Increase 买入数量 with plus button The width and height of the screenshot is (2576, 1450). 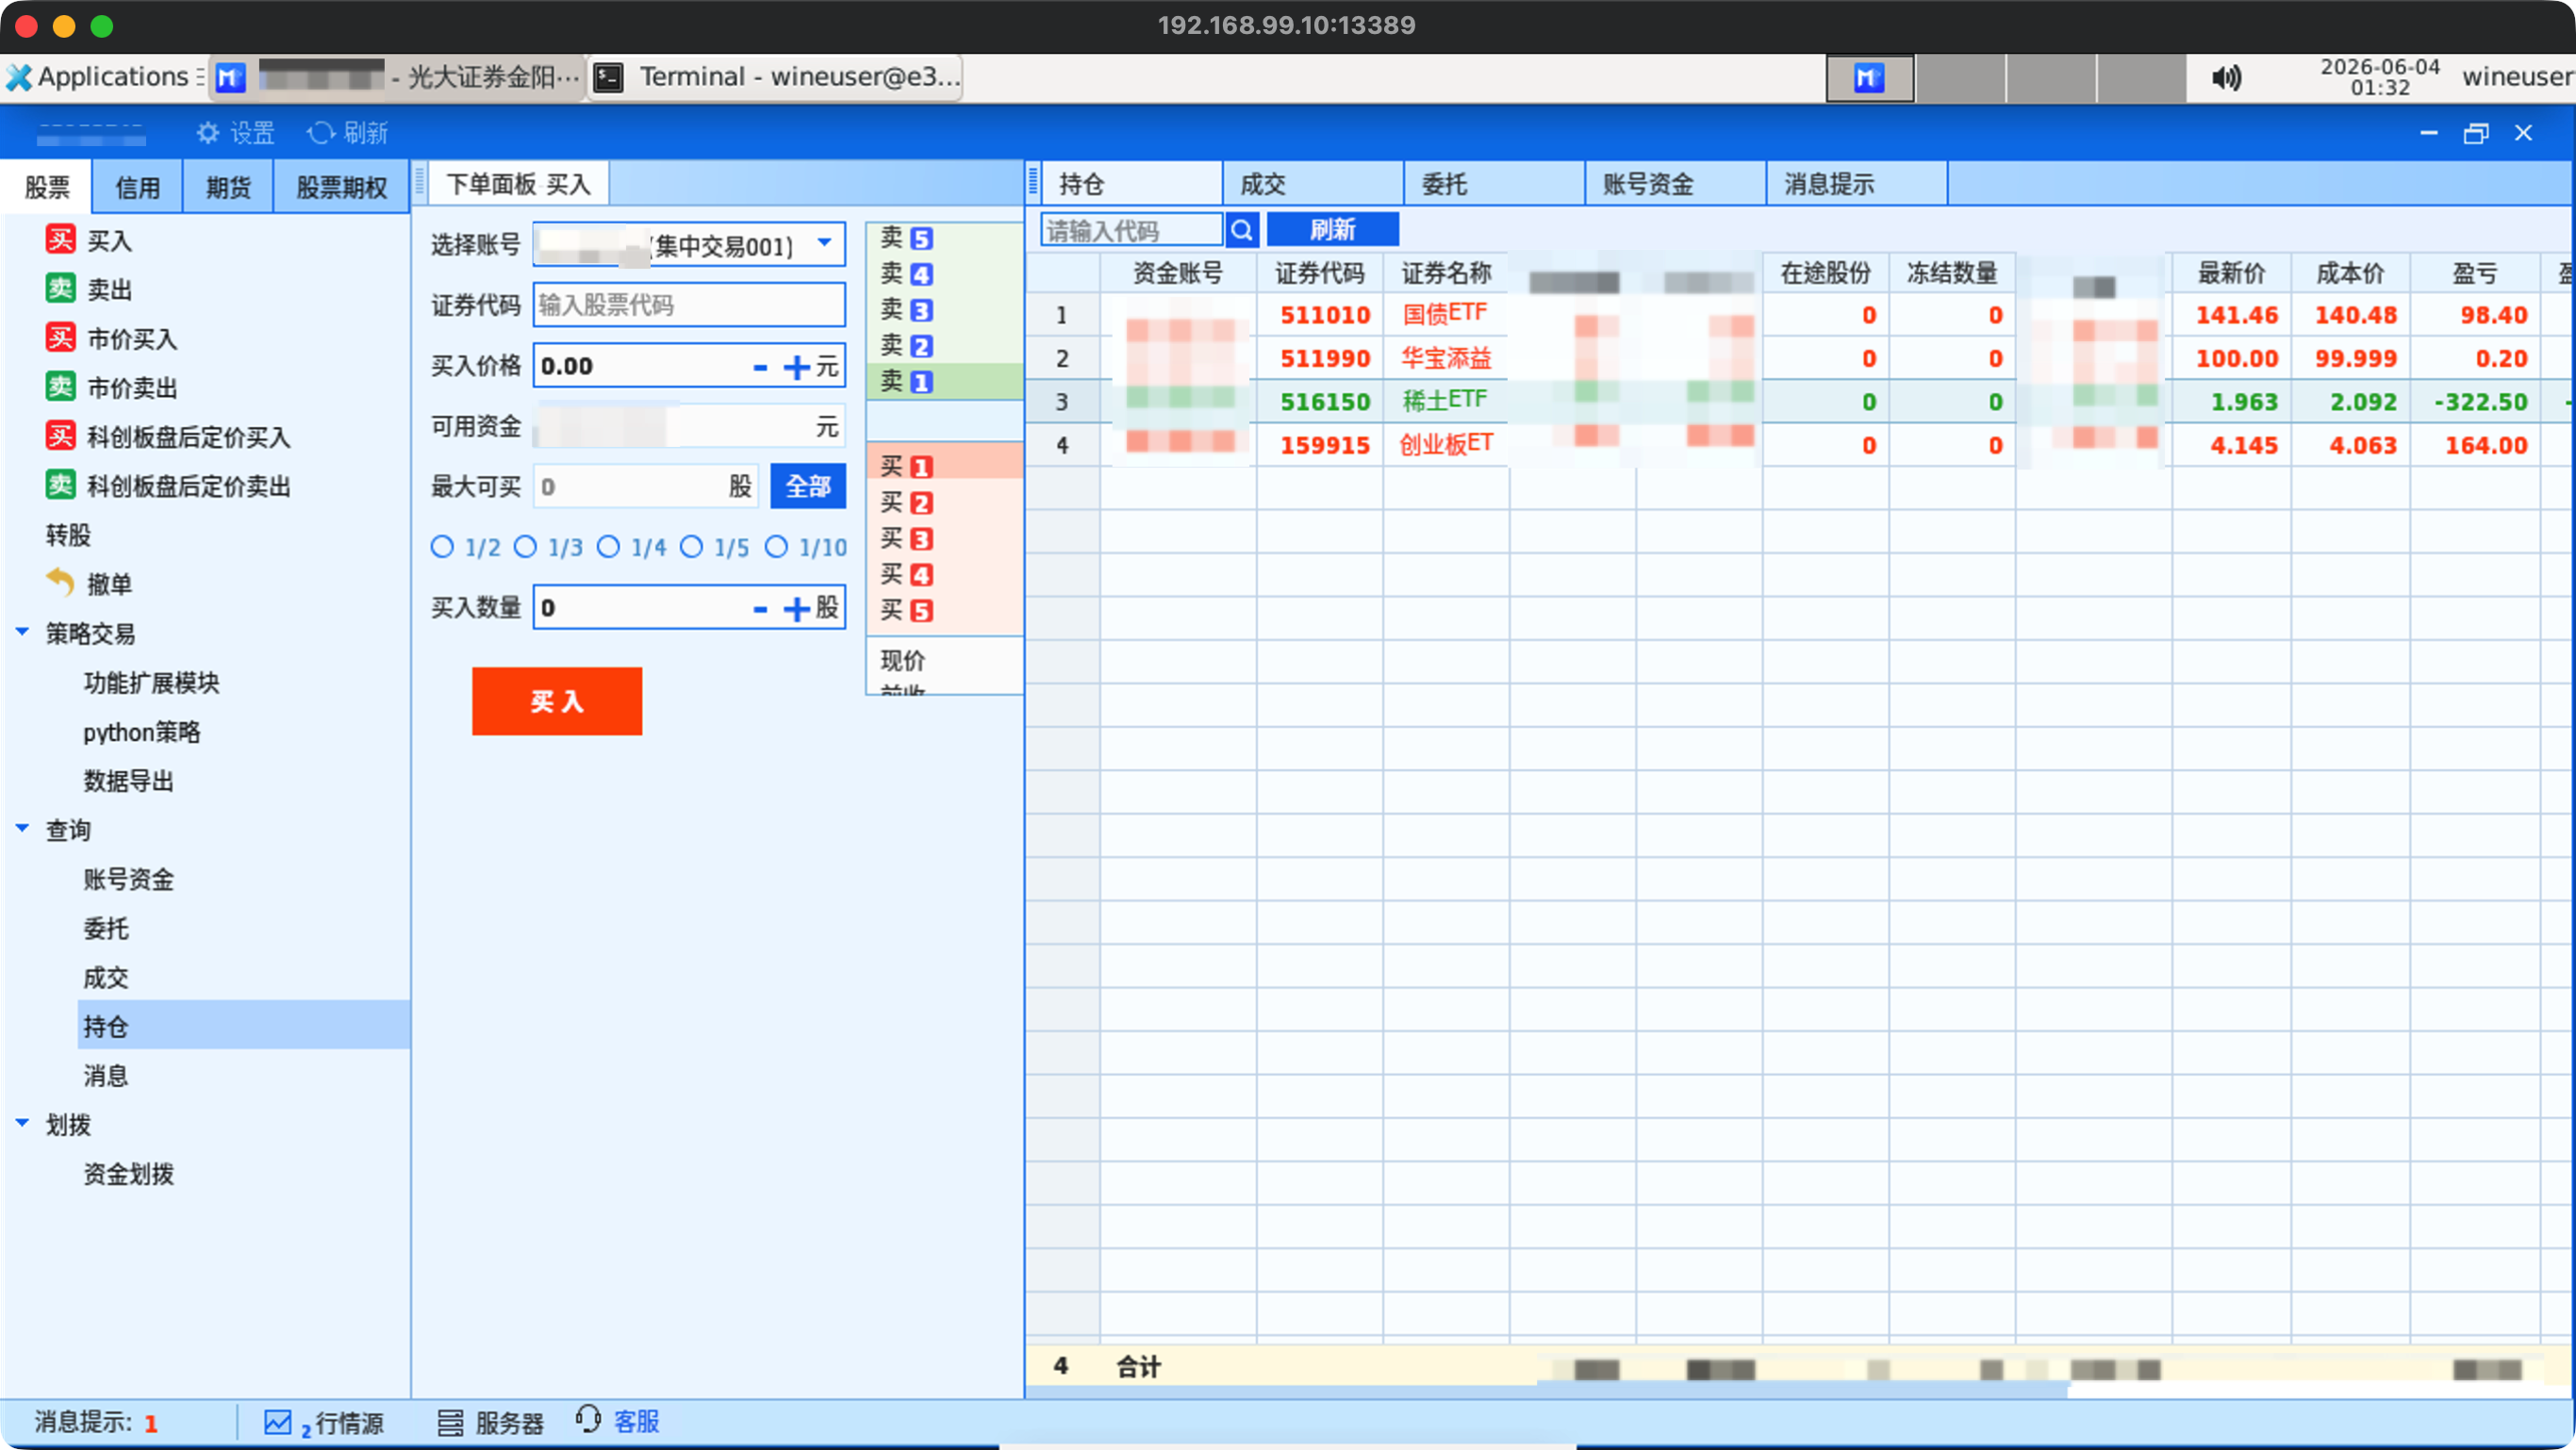[x=796, y=608]
